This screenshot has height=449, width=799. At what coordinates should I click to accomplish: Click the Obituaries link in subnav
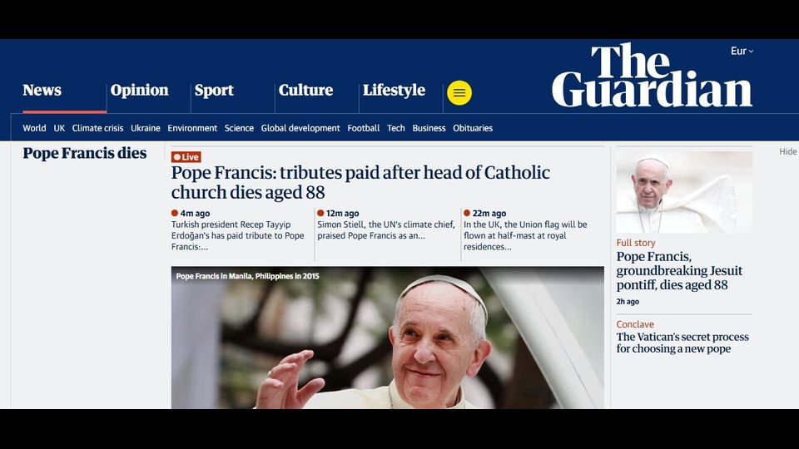473,128
